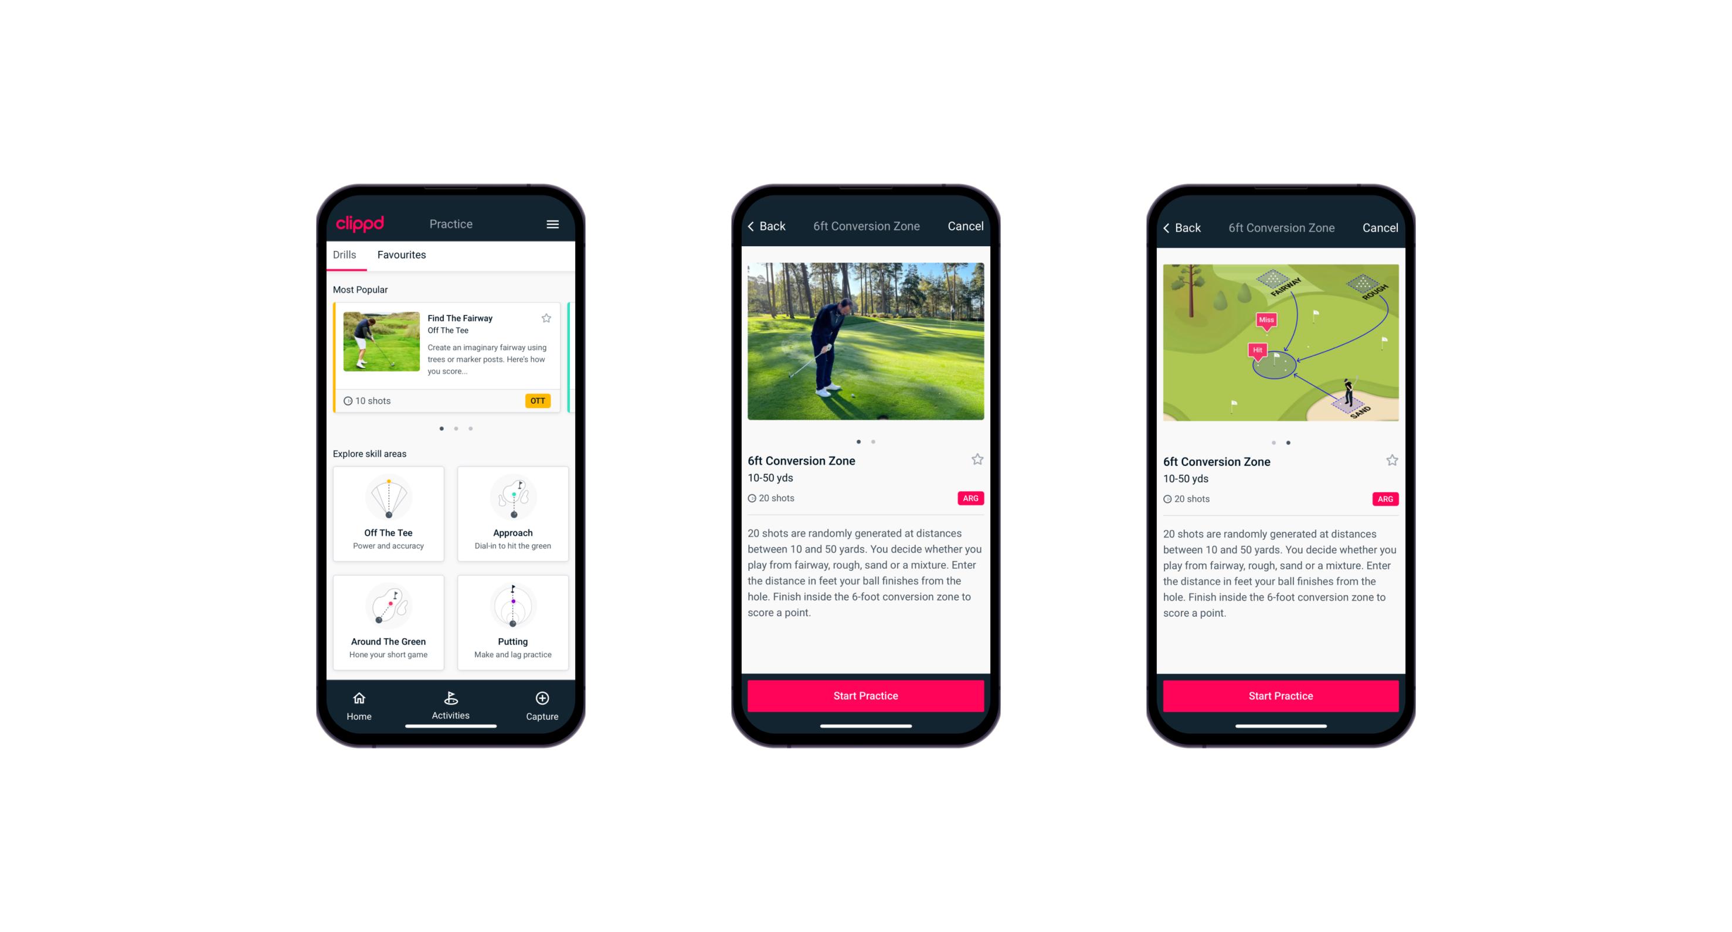Toggle the OTT skill tag filter
The image size is (1732, 932).
539,402
